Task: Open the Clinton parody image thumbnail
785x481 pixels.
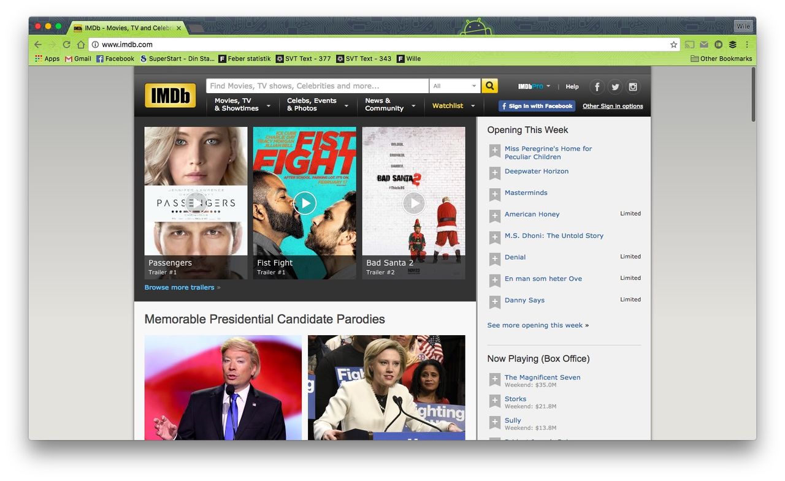Action: click(x=386, y=387)
